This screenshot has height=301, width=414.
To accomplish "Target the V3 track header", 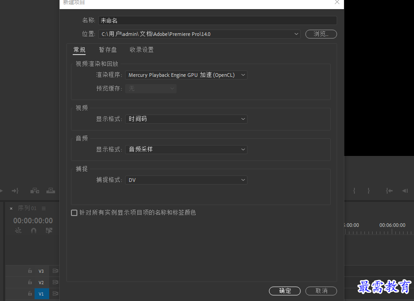I will pos(41,271).
